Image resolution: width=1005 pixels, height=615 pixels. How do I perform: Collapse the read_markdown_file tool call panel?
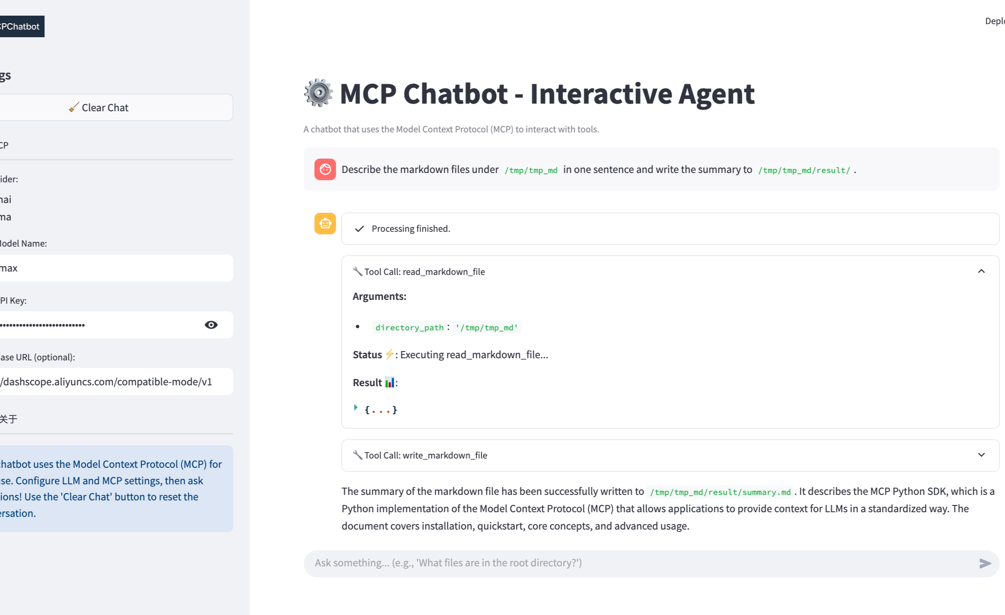(982, 271)
